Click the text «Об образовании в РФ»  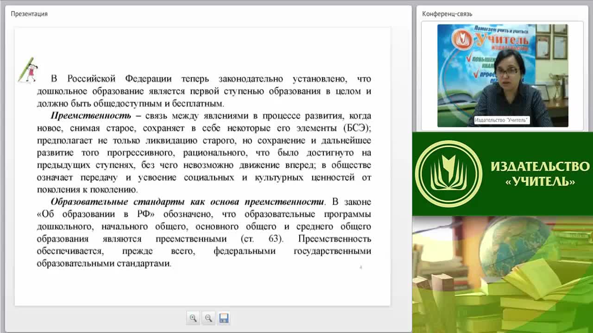[x=96, y=214]
